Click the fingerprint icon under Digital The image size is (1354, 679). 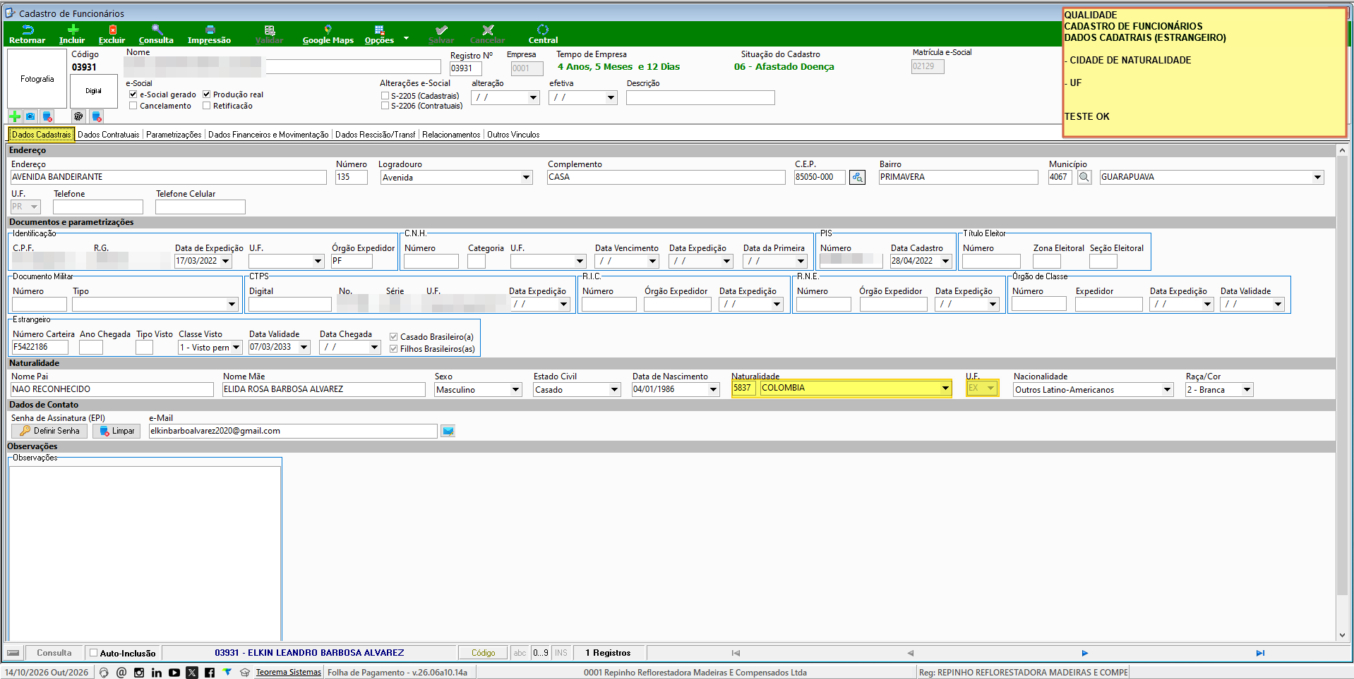78,116
